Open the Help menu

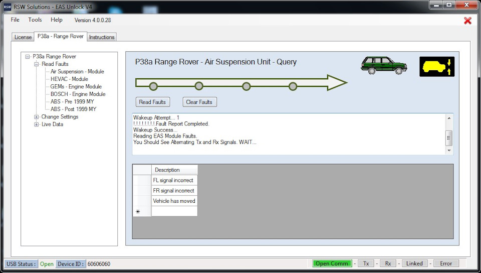click(x=57, y=20)
